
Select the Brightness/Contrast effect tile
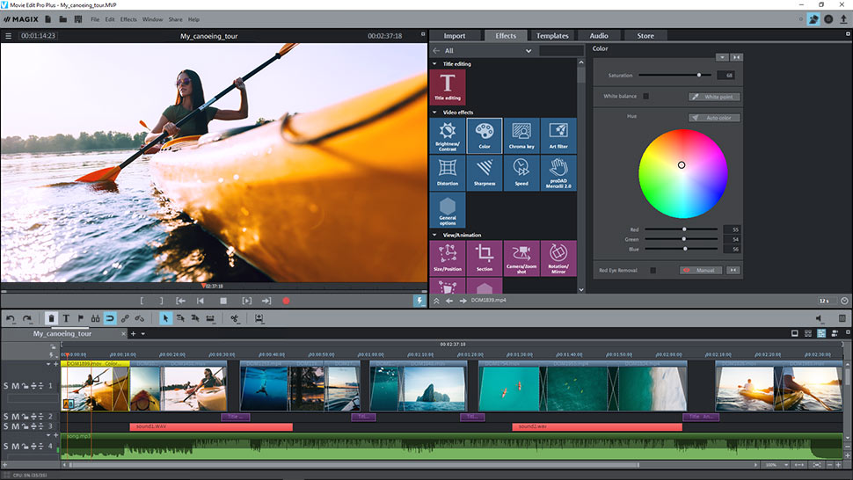tap(448, 135)
